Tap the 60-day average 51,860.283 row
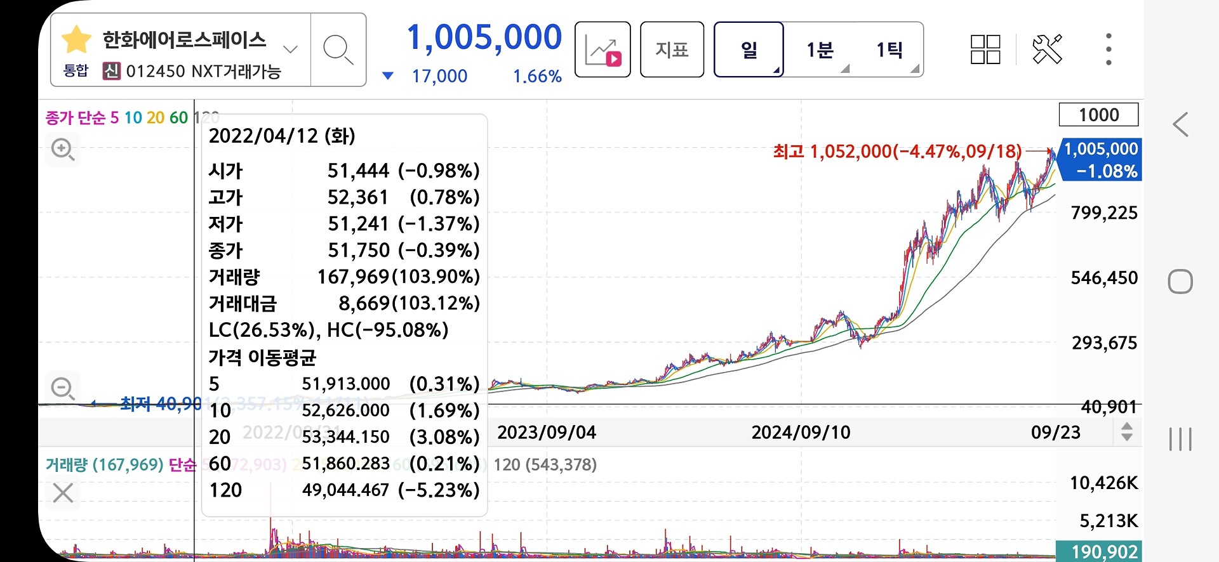 coord(344,464)
